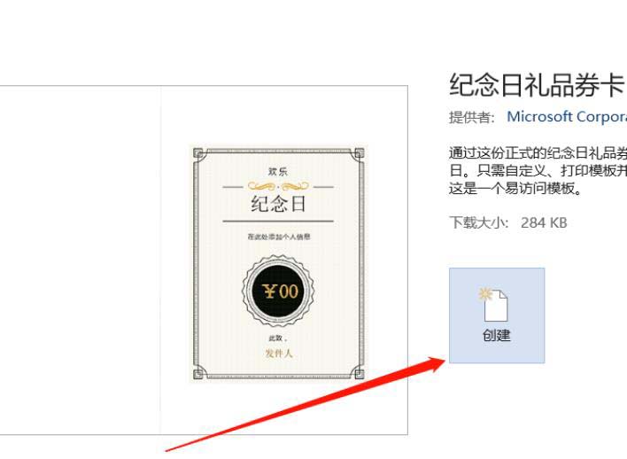Click the 纪念日礼品券卡 template title
This screenshot has height=459, width=627.
click(538, 84)
